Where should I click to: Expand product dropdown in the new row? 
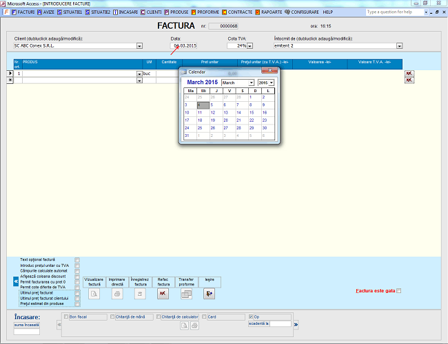[x=139, y=80]
